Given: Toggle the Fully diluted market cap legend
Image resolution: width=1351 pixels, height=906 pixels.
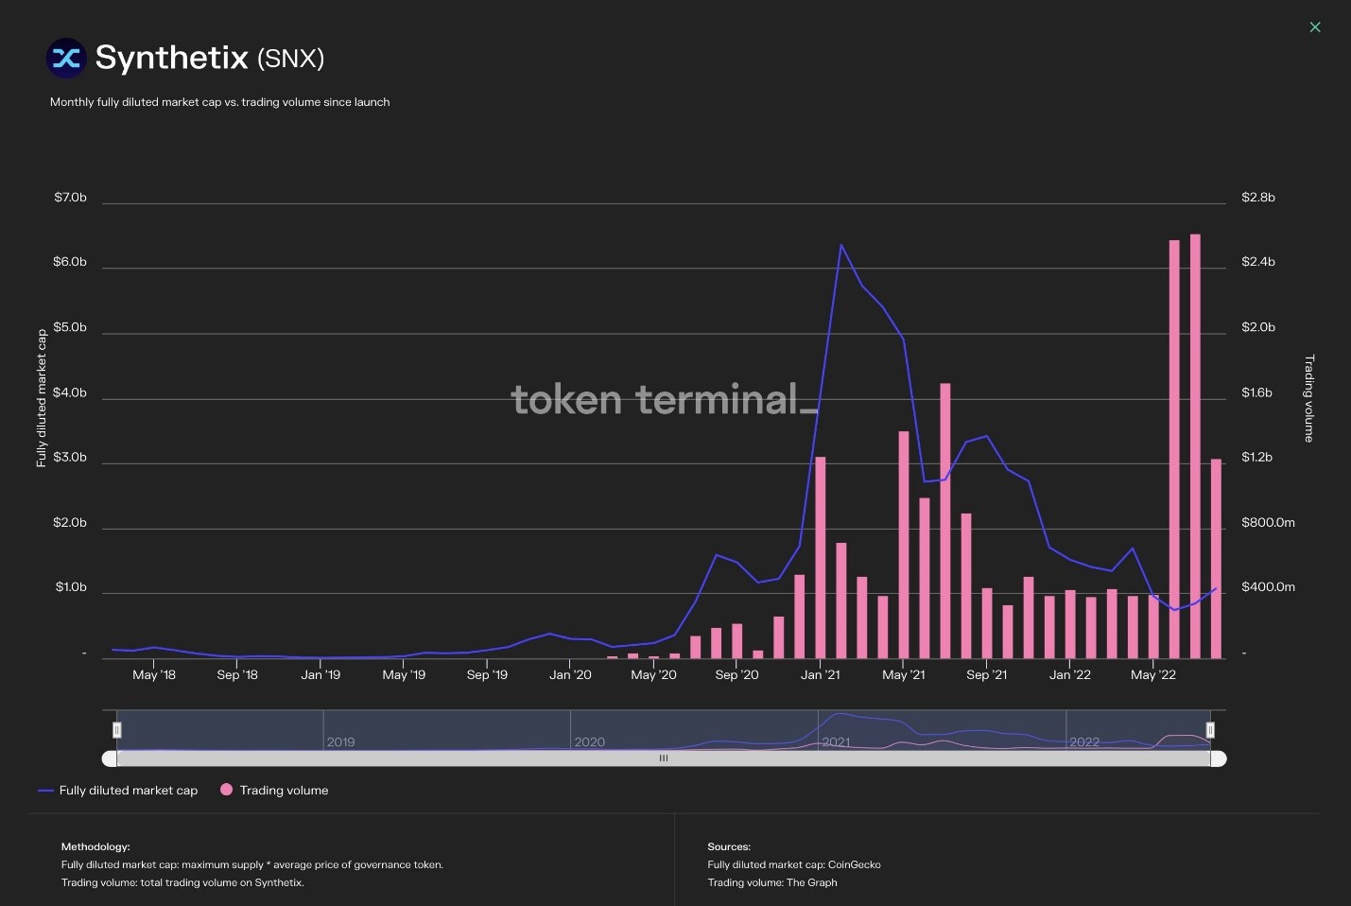Looking at the screenshot, I should (x=118, y=791).
